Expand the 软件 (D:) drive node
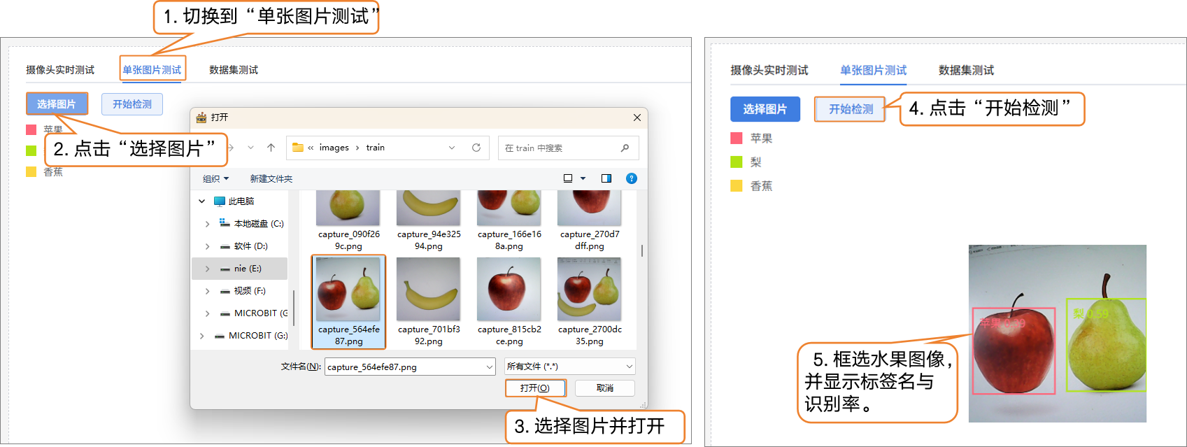The width and height of the screenshot is (1187, 447). click(207, 246)
